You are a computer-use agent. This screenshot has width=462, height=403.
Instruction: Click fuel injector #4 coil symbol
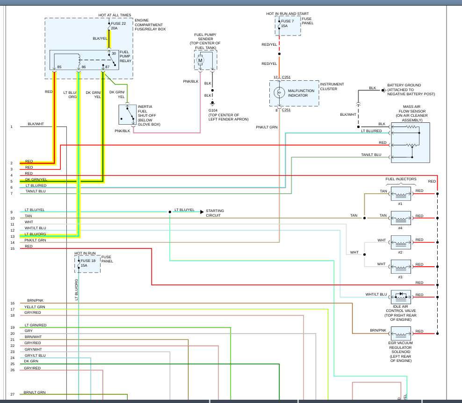[x=401, y=218]
